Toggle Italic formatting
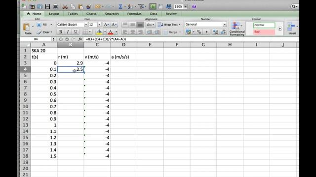Screen dimensions: 316x177 pos(68,31)
